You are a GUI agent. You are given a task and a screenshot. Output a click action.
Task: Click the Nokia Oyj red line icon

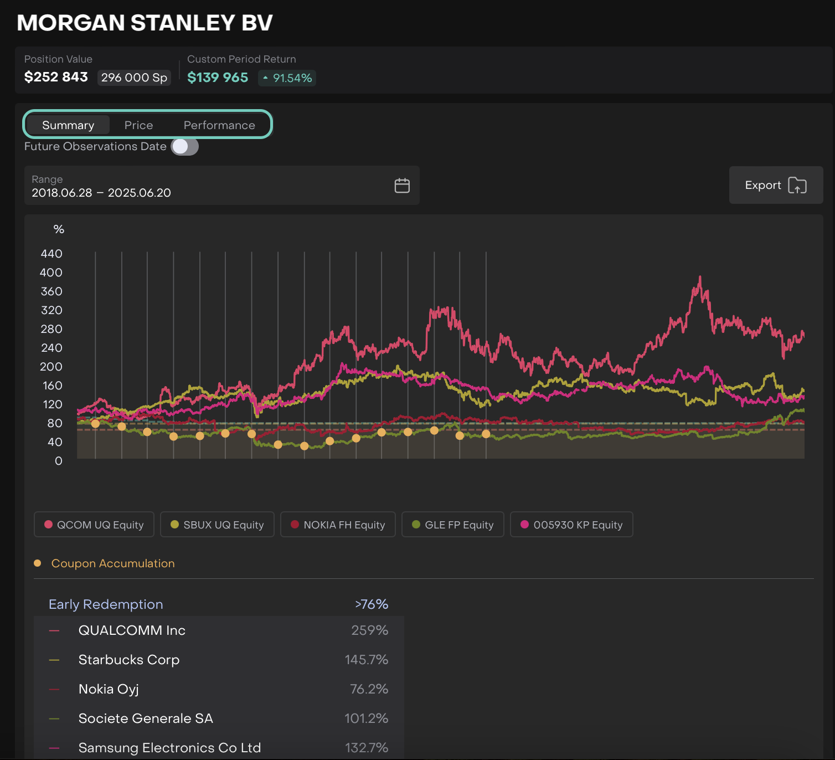54,689
